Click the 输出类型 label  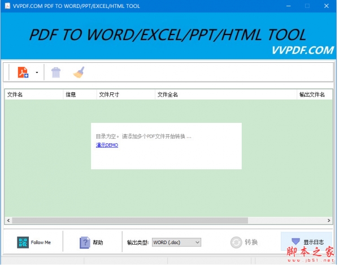[x=138, y=242]
